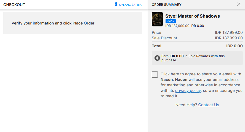The height and width of the screenshot is (132, 245).
Task: Open the Contact Us link
Action: tap(209, 105)
